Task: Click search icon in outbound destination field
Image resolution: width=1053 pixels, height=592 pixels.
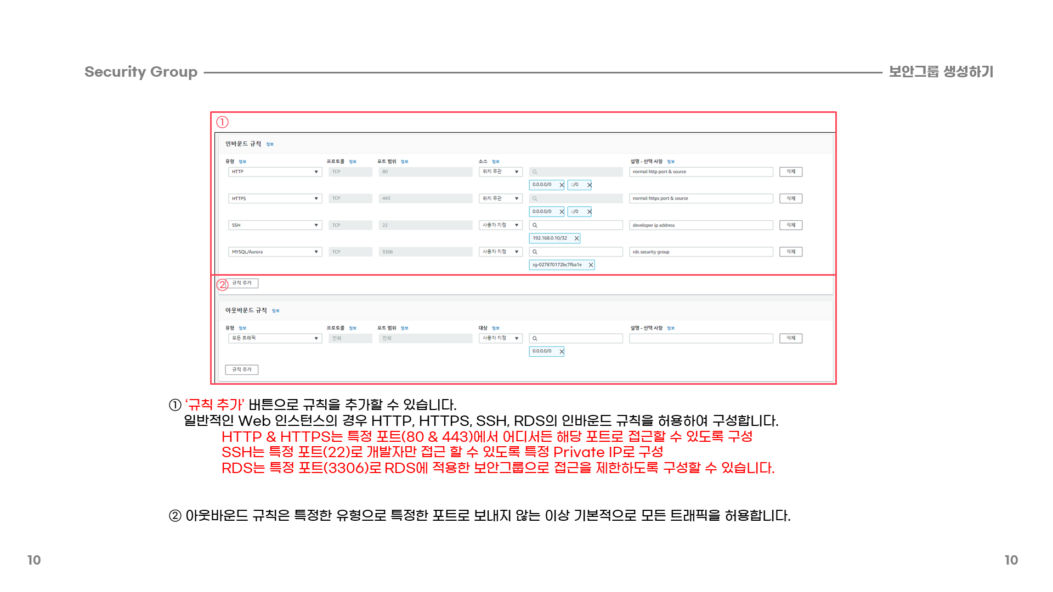Action: click(535, 339)
